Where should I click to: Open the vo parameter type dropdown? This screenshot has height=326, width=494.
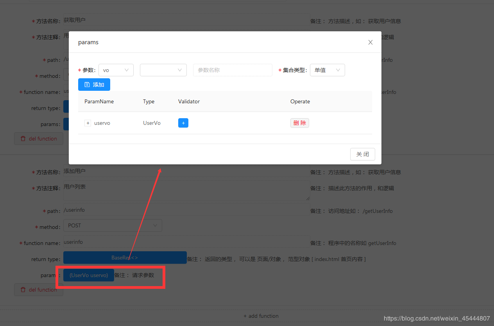point(116,70)
